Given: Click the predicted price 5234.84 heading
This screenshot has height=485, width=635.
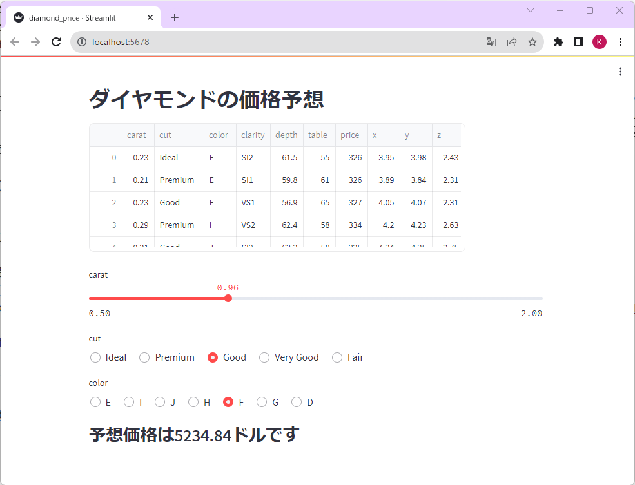Looking at the screenshot, I should pos(194,435).
